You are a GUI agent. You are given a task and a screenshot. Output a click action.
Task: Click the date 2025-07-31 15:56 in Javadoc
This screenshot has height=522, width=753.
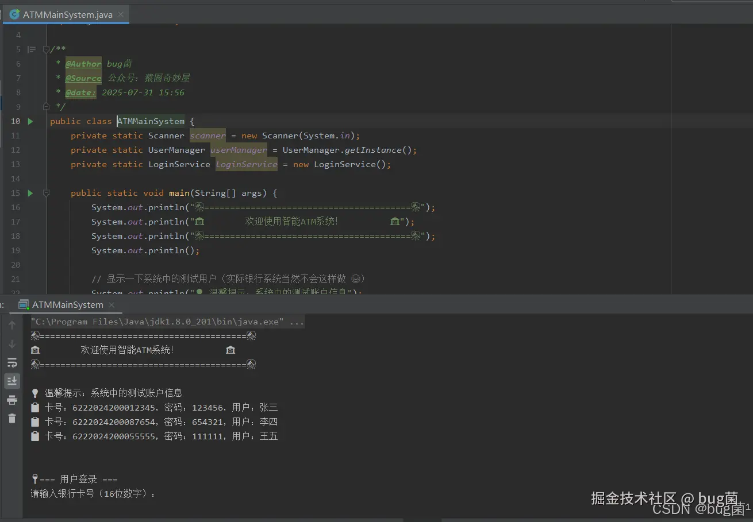tap(143, 92)
